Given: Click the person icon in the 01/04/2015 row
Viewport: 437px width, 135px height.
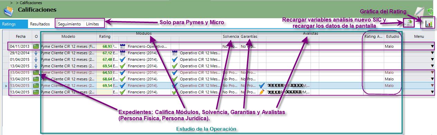Looking at the screenshot, I should [x=36, y=59].
